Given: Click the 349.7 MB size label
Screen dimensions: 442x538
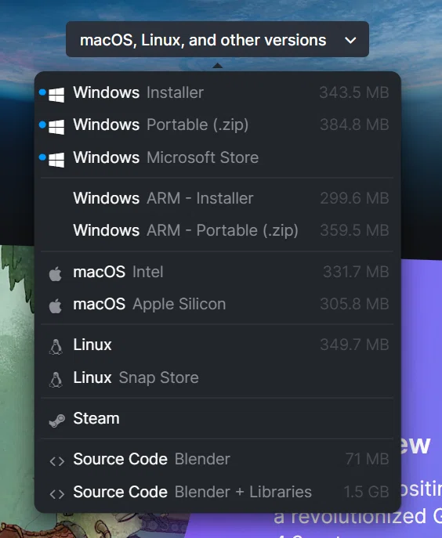Looking at the screenshot, I should coord(354,345).
